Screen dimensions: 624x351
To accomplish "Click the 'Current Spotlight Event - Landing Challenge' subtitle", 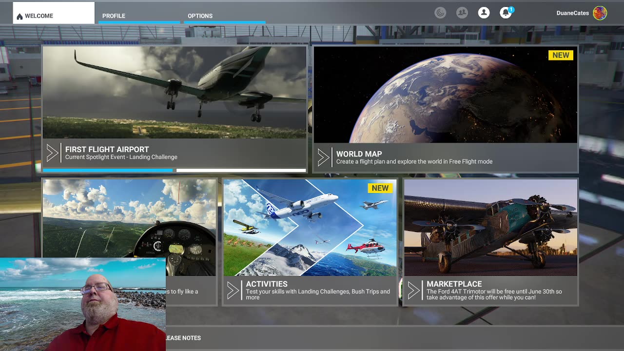I will (121, 157).
